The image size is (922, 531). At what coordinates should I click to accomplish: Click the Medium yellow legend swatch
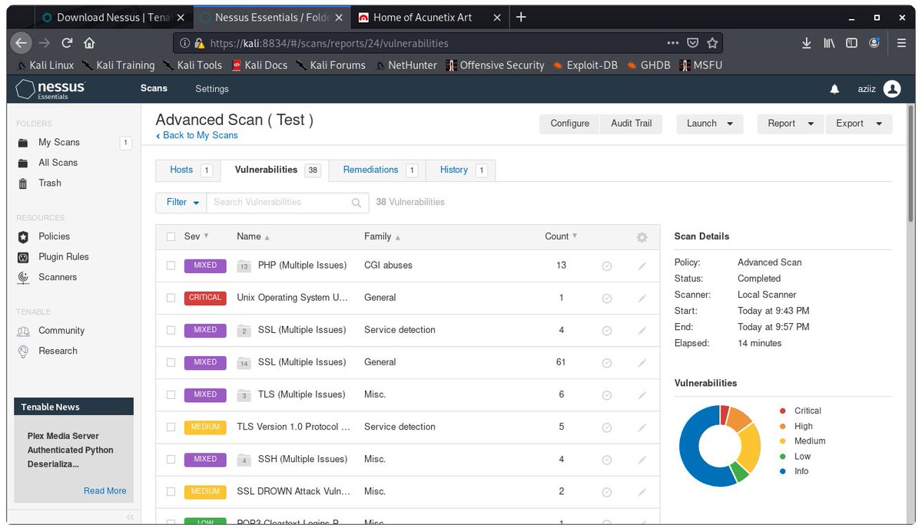point(782,441)
